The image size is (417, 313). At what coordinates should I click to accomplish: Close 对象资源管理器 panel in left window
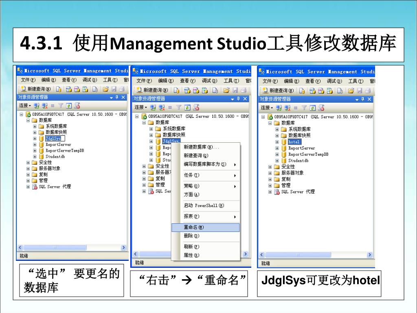click(123, 97)
